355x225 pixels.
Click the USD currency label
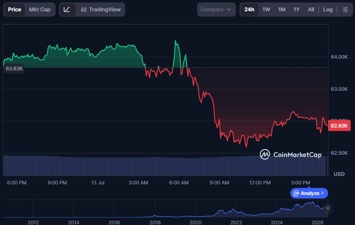pyautogui.click(x=339, y=174)
